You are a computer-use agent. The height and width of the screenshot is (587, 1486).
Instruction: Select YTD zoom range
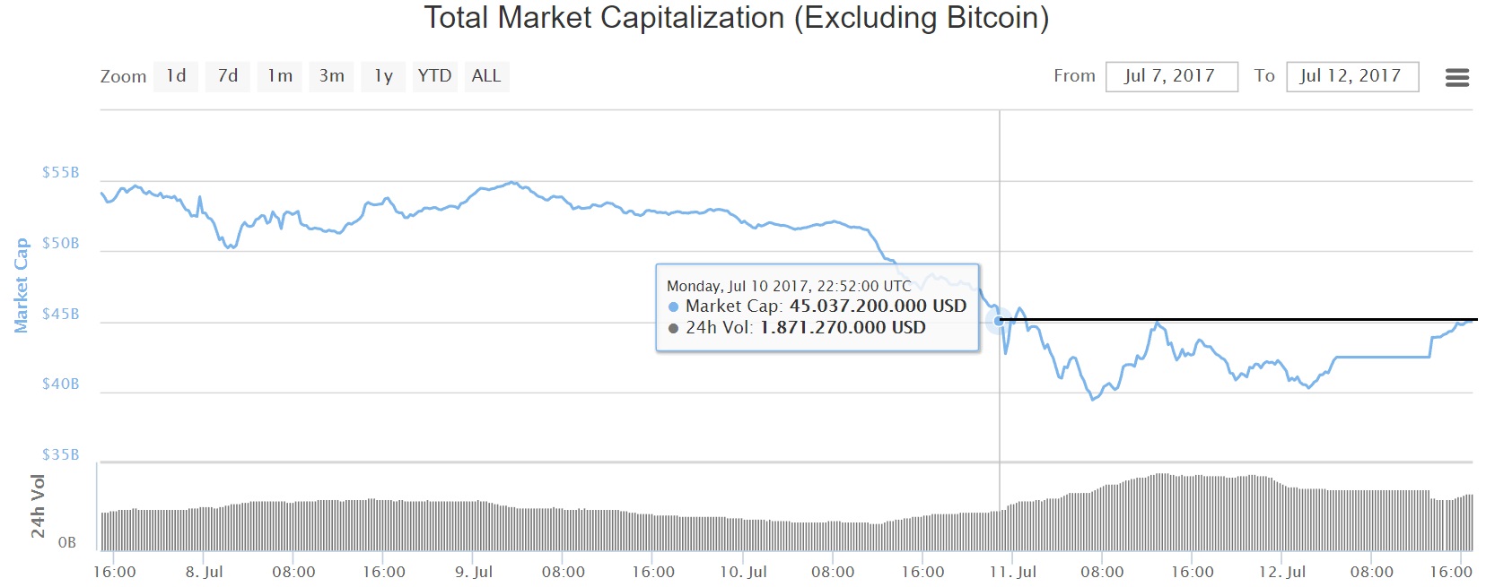434,76
